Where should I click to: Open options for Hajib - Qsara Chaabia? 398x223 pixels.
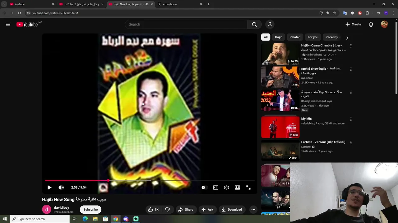(351, 46)
